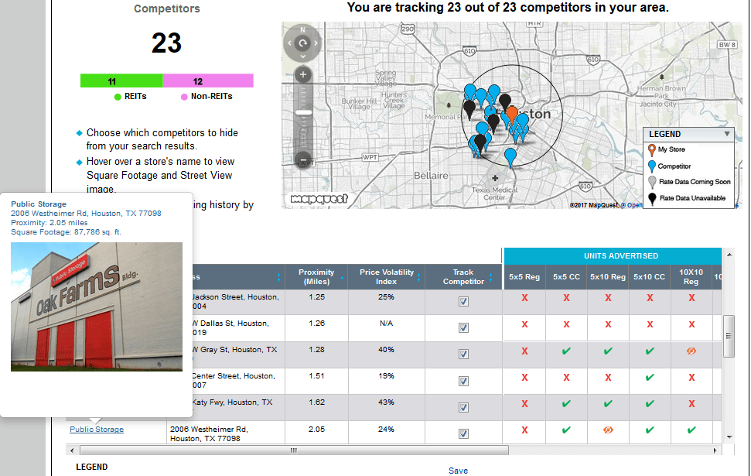The image size is (751, 476).
Task: Untrack the Jackson Street competitor checkbox
Action: (463, 302)
